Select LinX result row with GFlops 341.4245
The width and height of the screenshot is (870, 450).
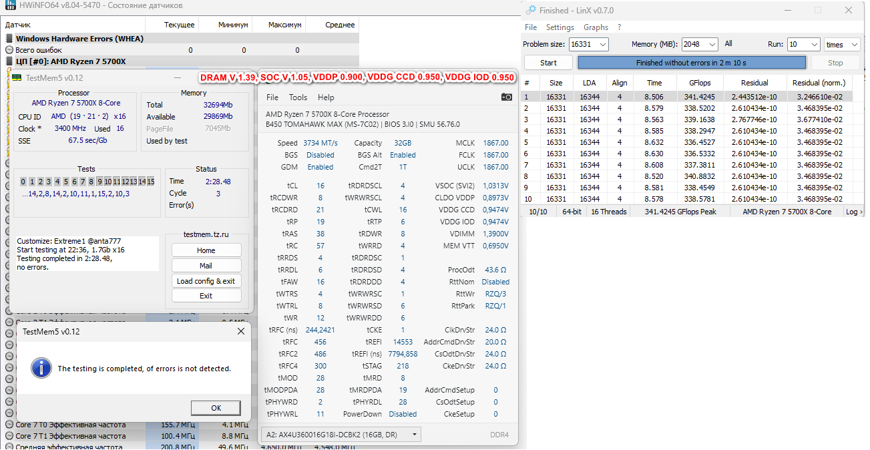(x=688, y=96)
